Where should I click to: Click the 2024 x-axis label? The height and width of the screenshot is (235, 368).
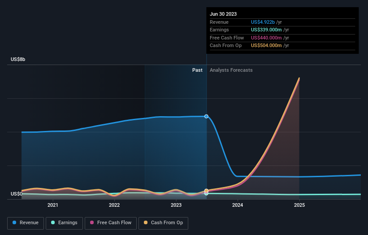238,205
